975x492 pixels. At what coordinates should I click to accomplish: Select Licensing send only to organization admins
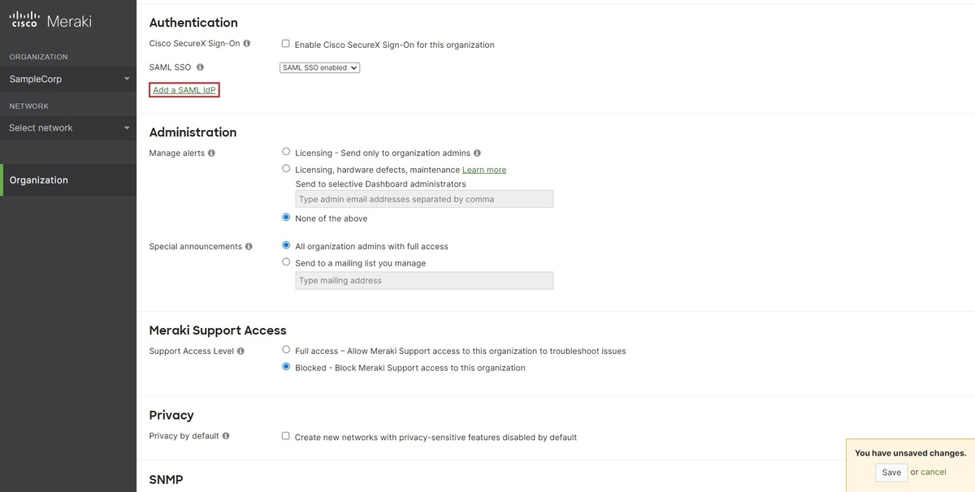coord(286,152)
